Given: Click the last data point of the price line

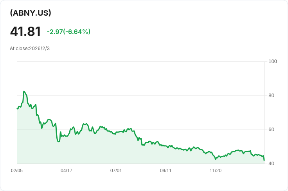Looking at the screenshot, I should [264, 160].
